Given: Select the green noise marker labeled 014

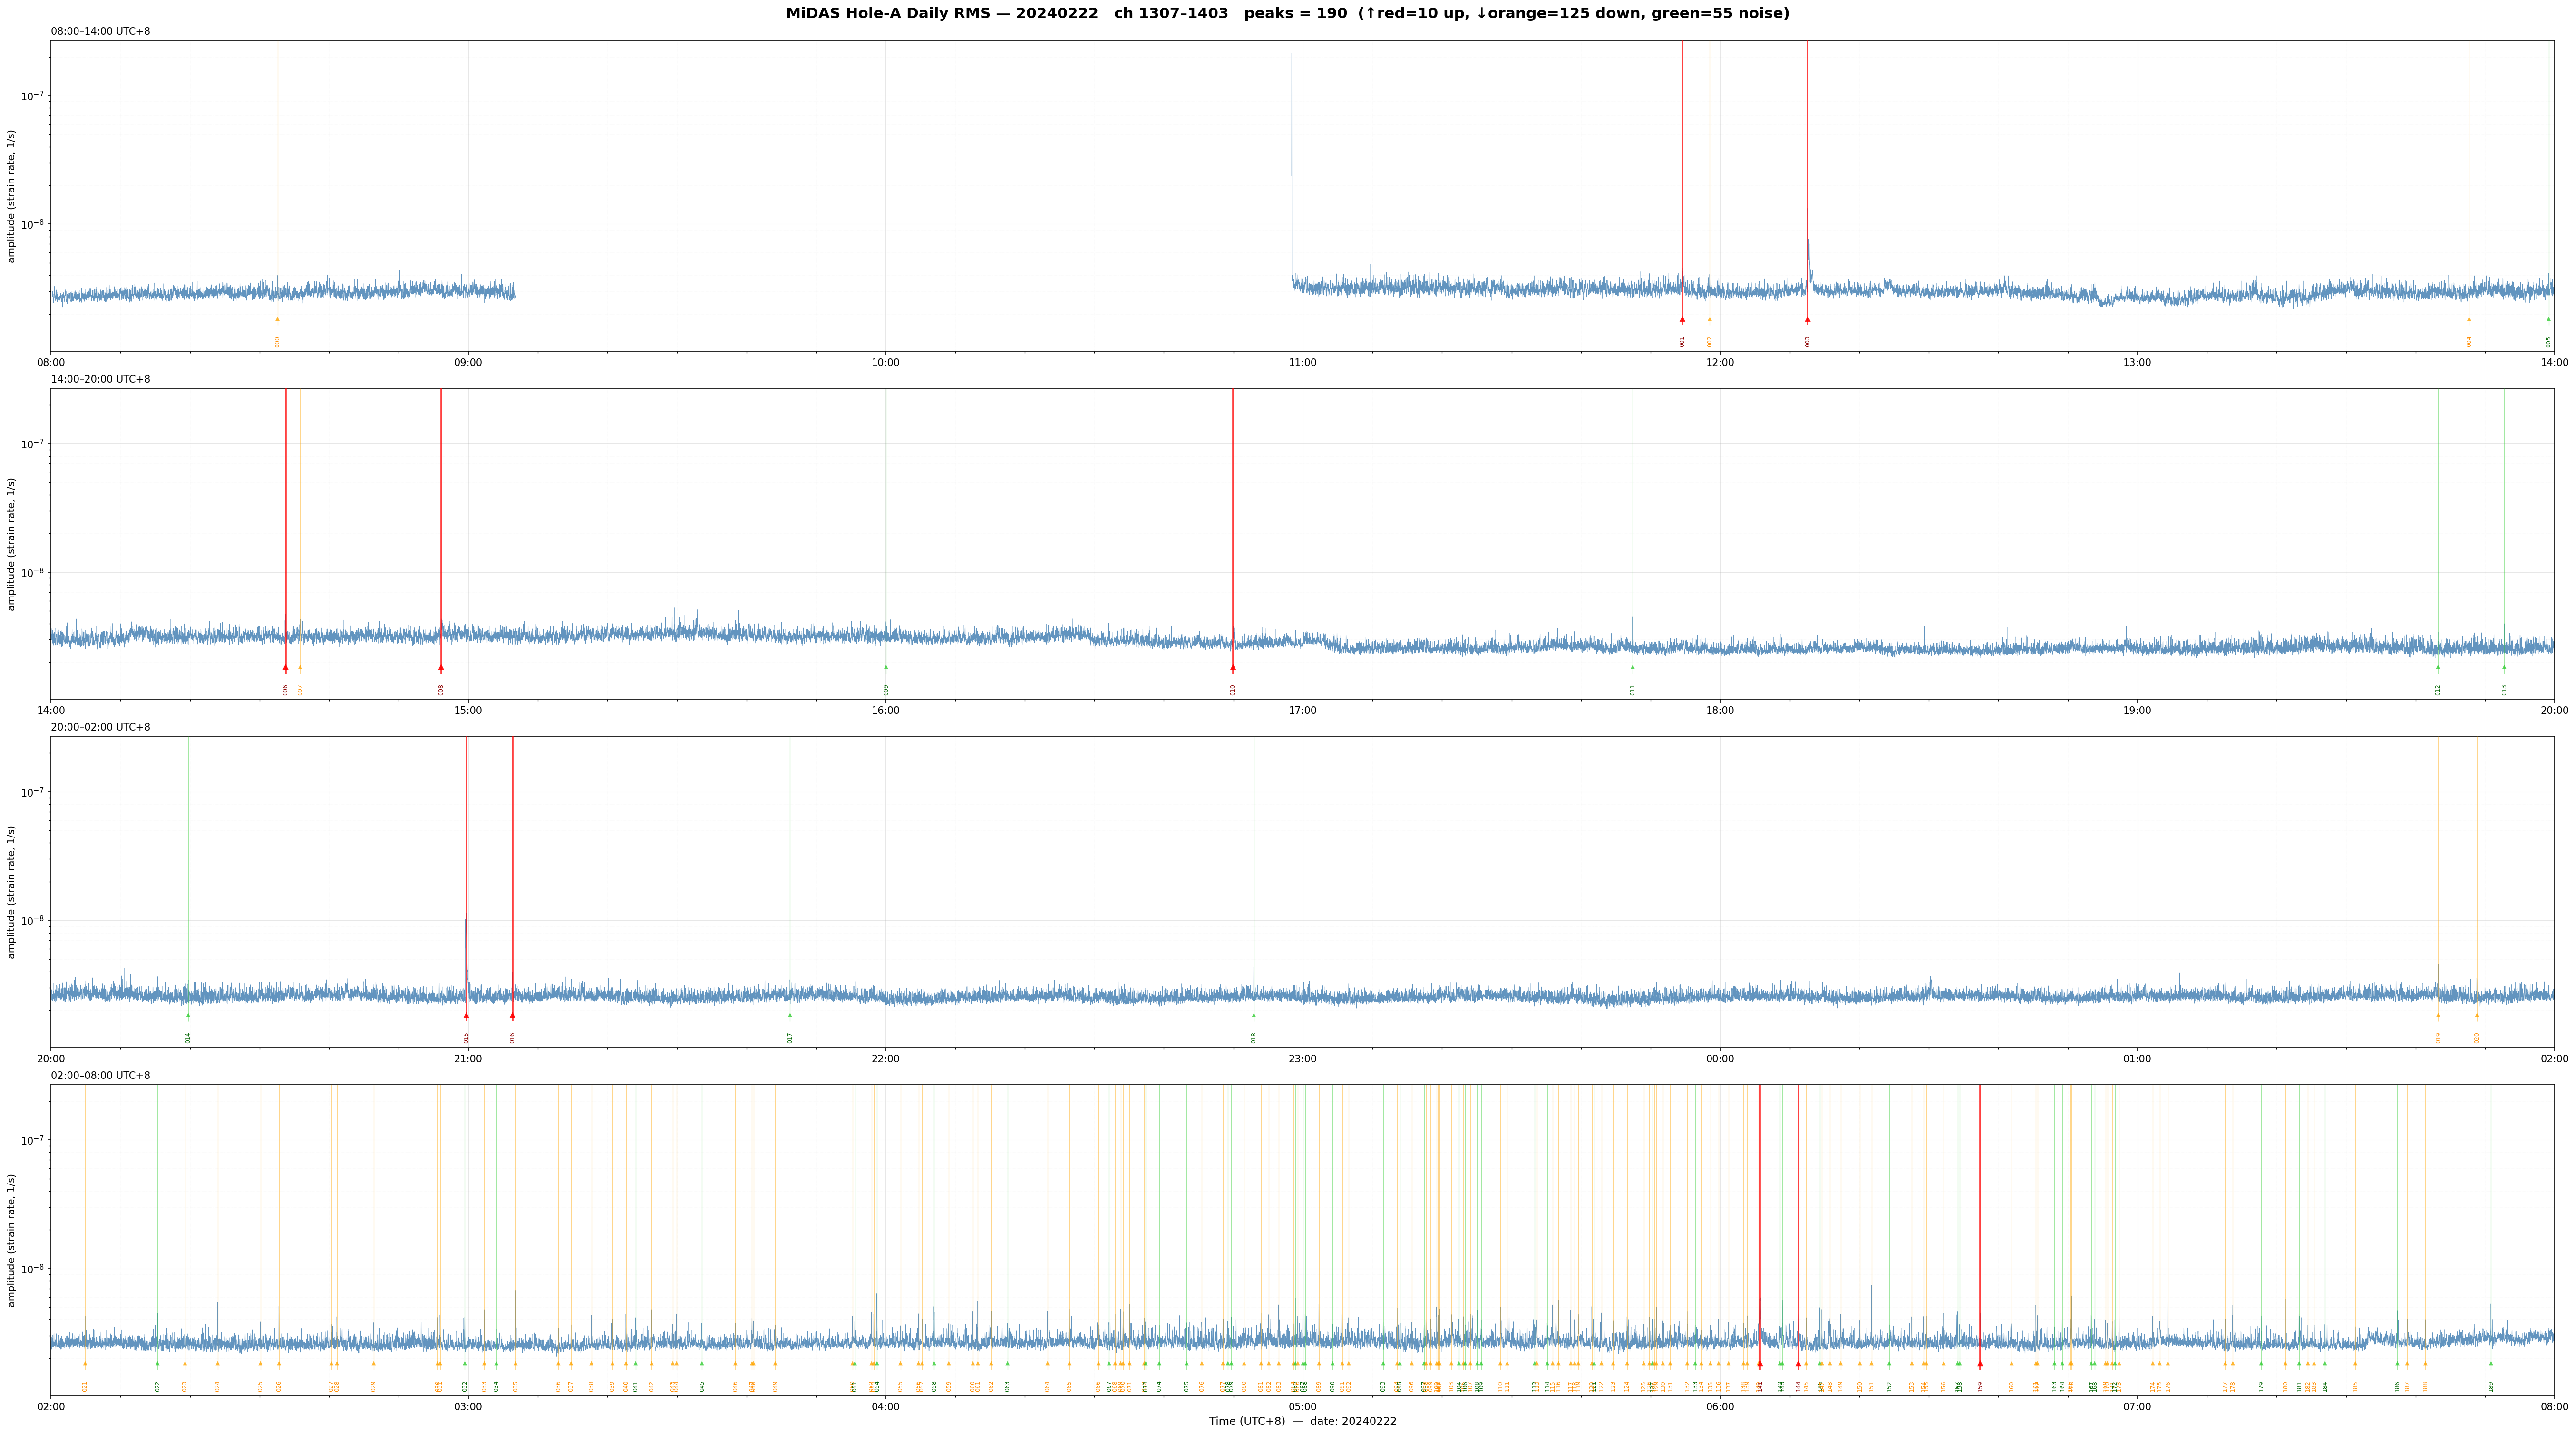Looking at the screenshot, I should (188, 1015).
